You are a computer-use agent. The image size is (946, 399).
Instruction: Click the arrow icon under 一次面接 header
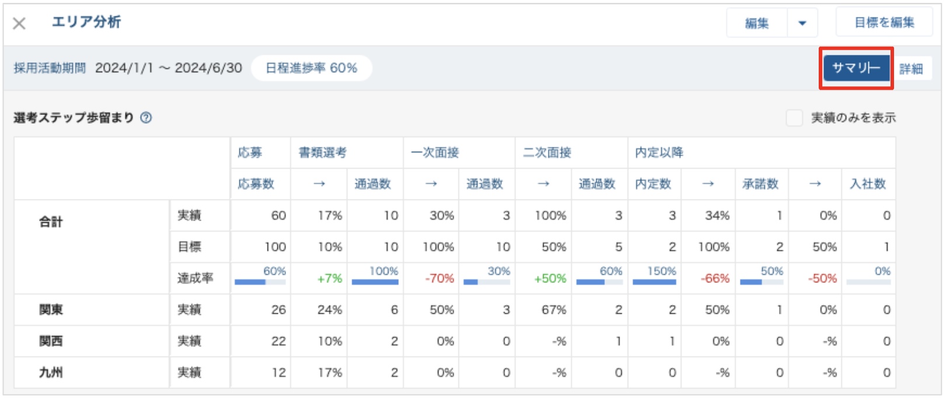pyautogui.click(x=431, y=184)
